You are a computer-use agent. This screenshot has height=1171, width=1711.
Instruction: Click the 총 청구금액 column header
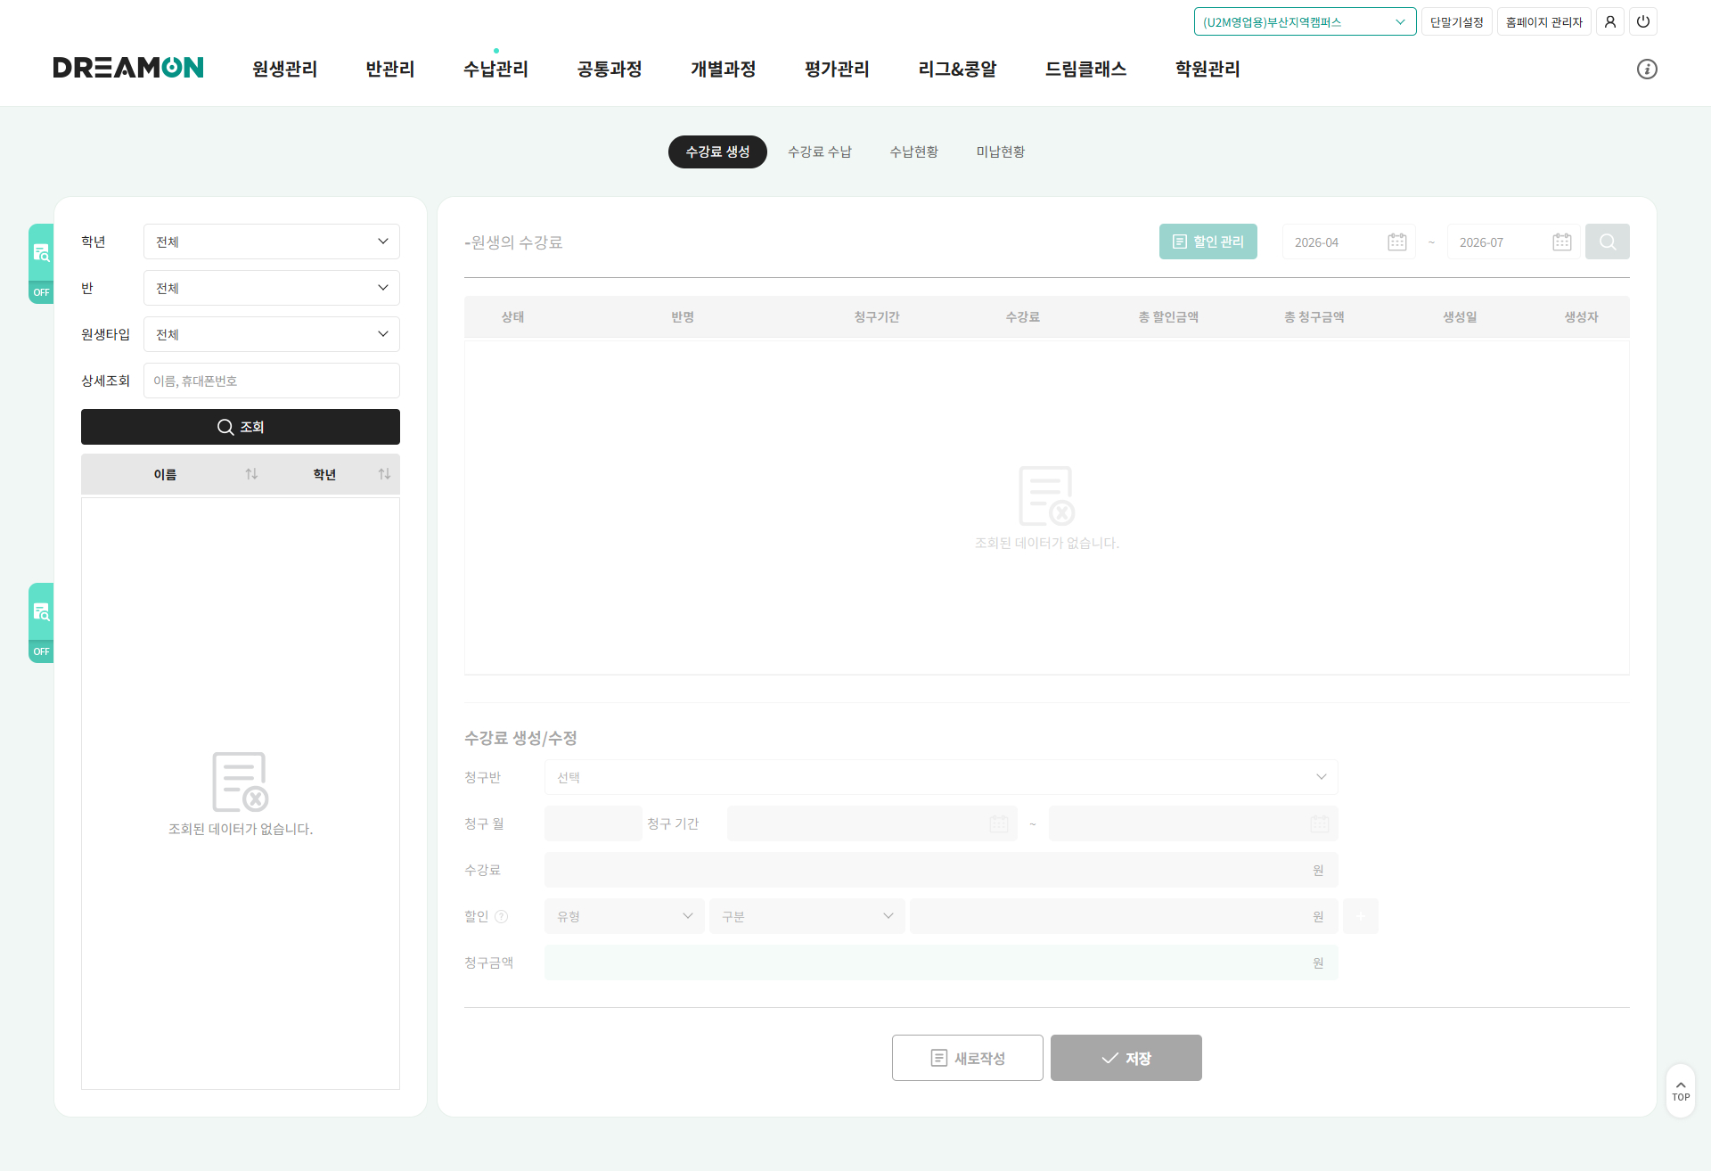pos(1314,316)
